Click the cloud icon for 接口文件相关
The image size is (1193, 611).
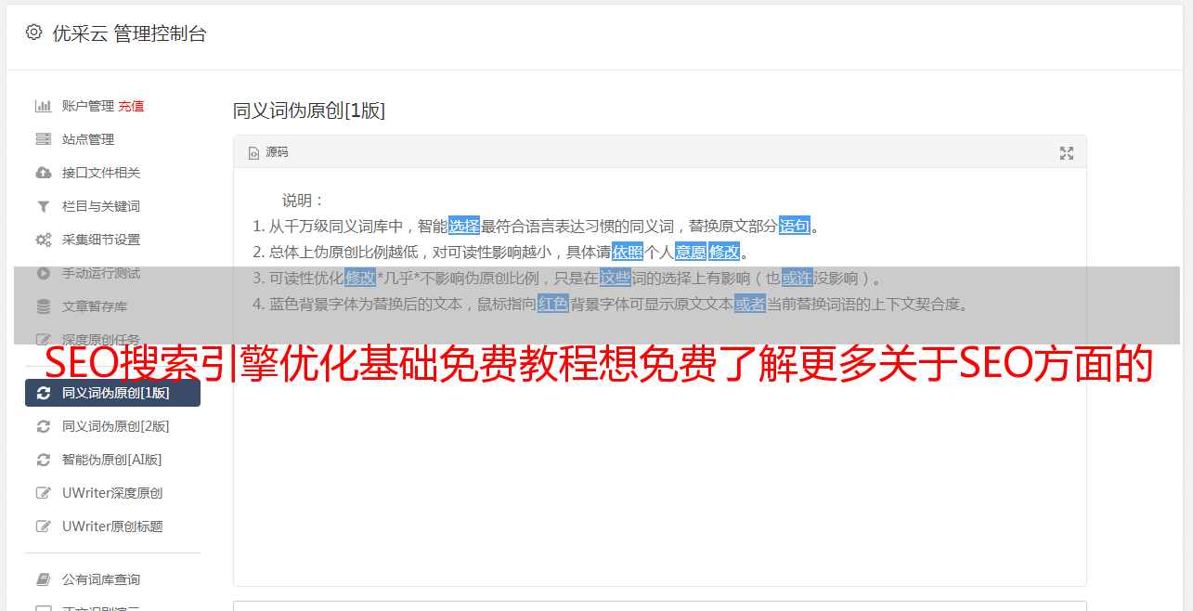pos(43,173)
